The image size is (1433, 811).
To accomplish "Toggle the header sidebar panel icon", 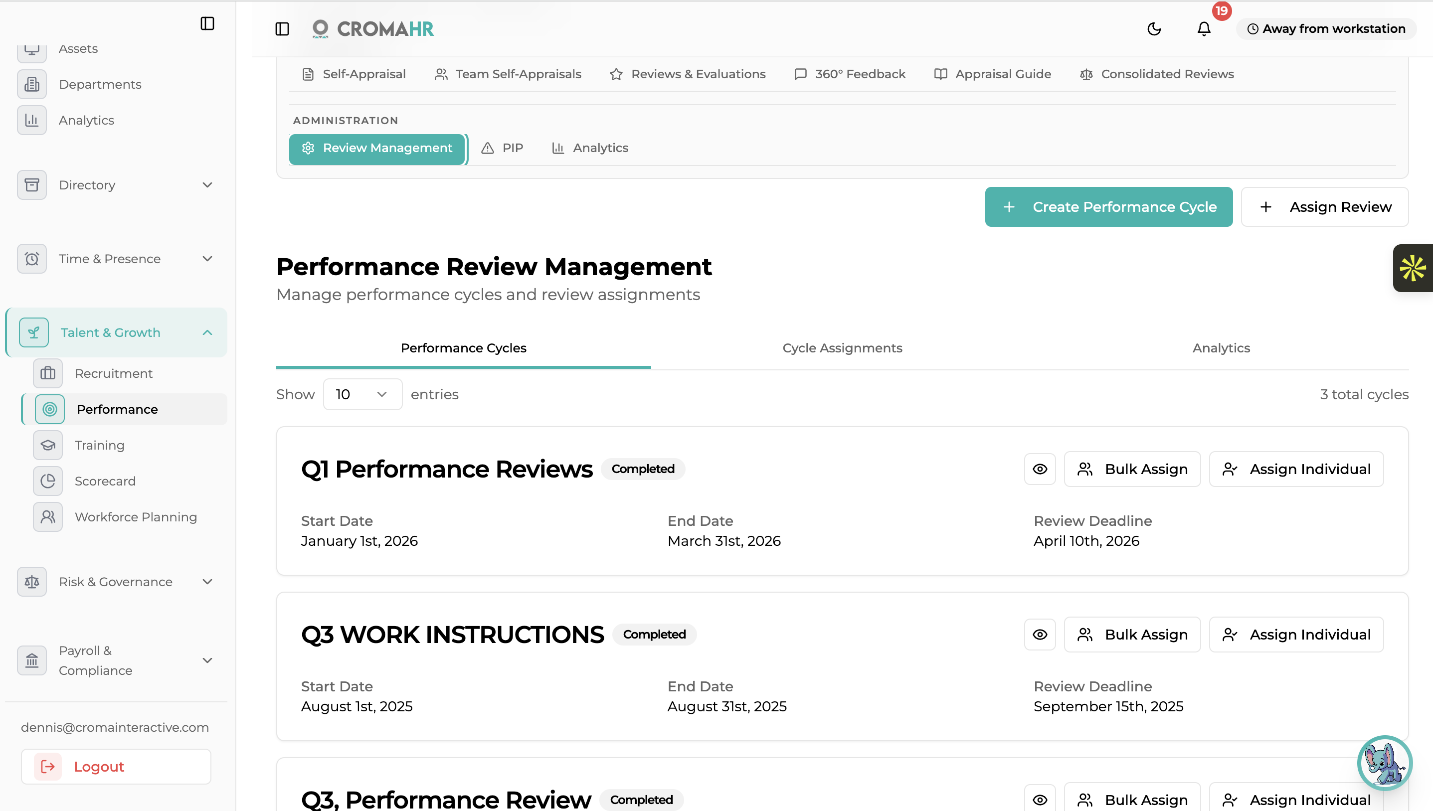I will (282, 29).
